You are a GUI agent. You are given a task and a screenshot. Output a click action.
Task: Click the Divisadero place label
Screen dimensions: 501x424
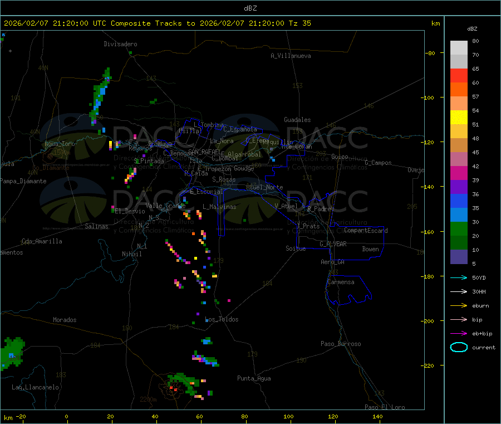[x=120, y=44]
